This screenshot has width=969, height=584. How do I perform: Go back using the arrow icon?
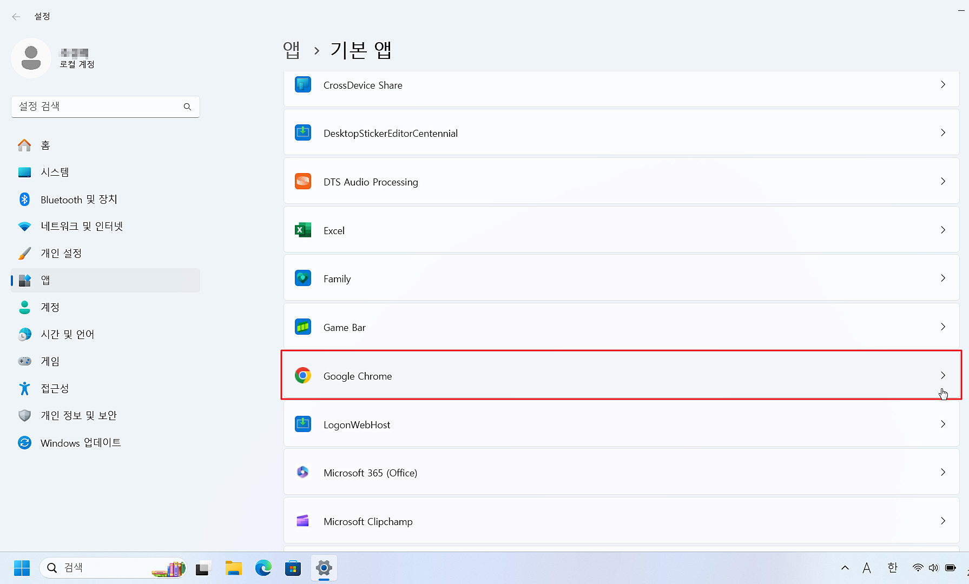coord(16,16)
